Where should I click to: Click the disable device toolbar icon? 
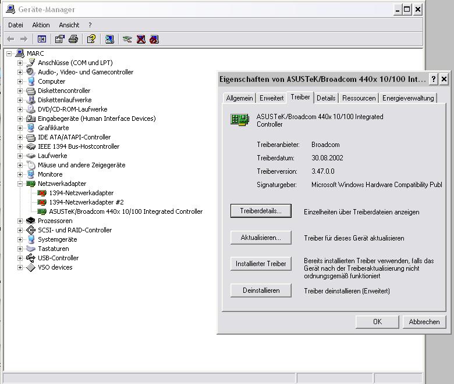[154, 39]
